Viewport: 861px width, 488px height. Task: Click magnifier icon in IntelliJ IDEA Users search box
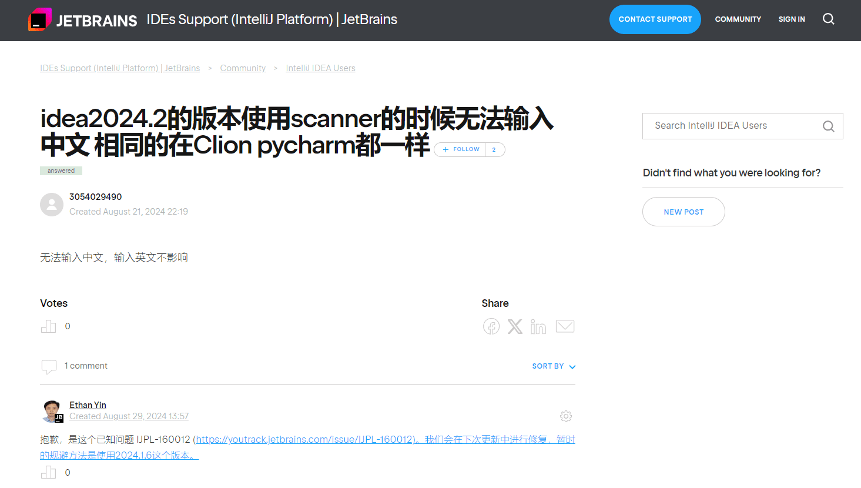(829, 126)
